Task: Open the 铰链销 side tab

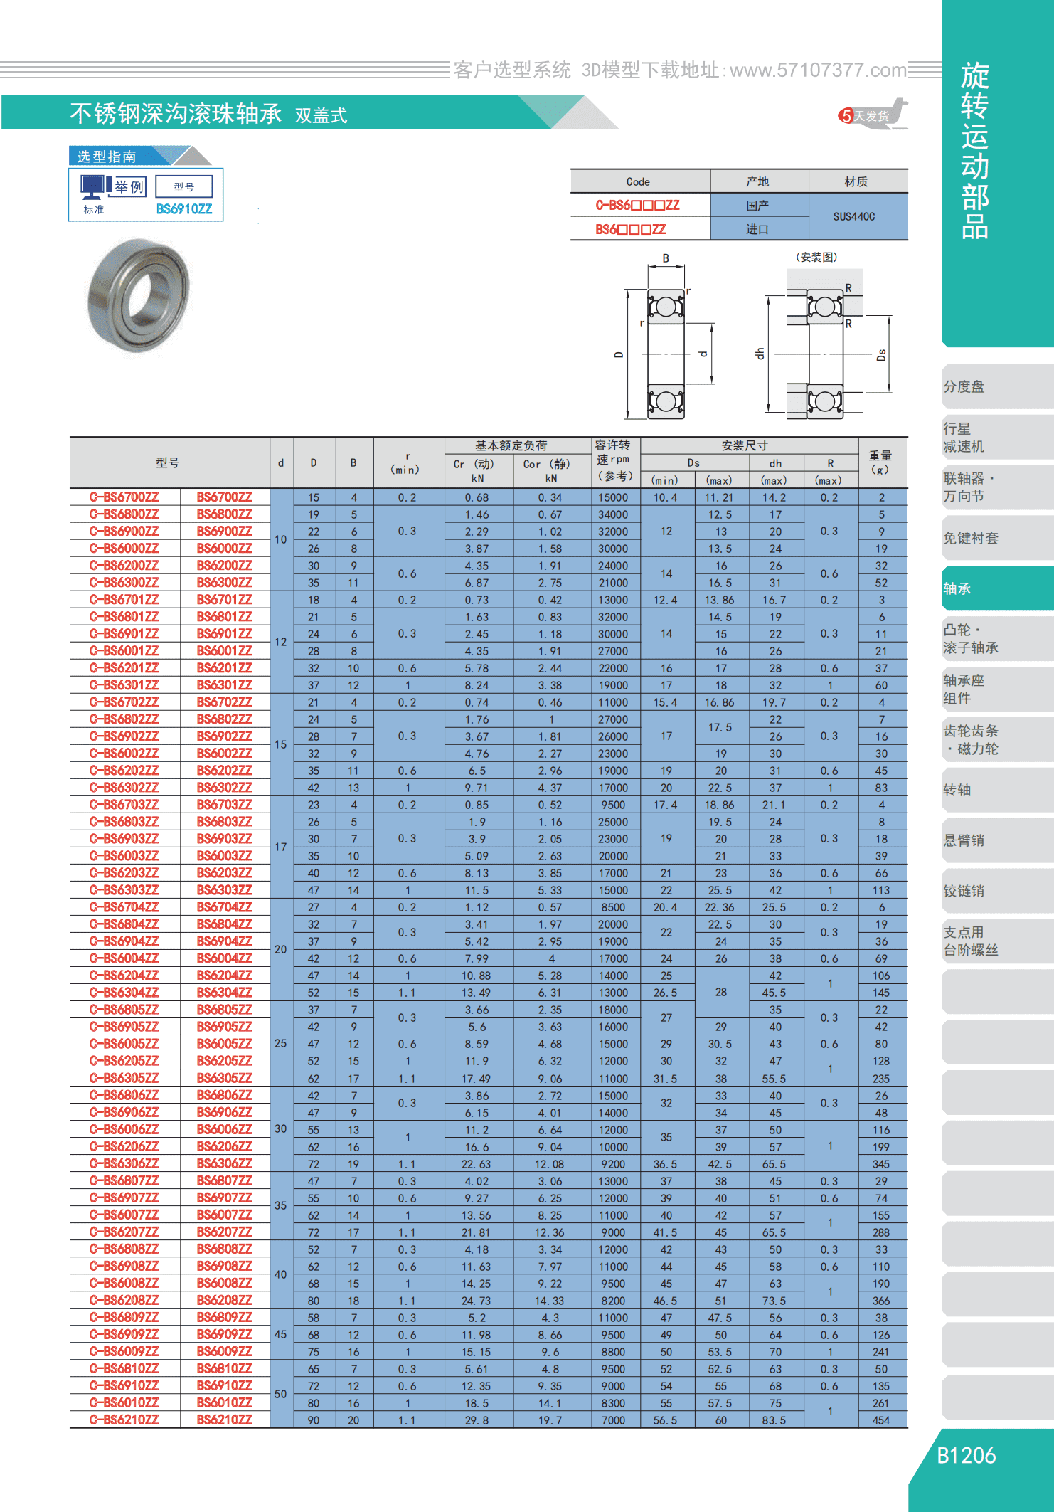Action: point(998,891)
